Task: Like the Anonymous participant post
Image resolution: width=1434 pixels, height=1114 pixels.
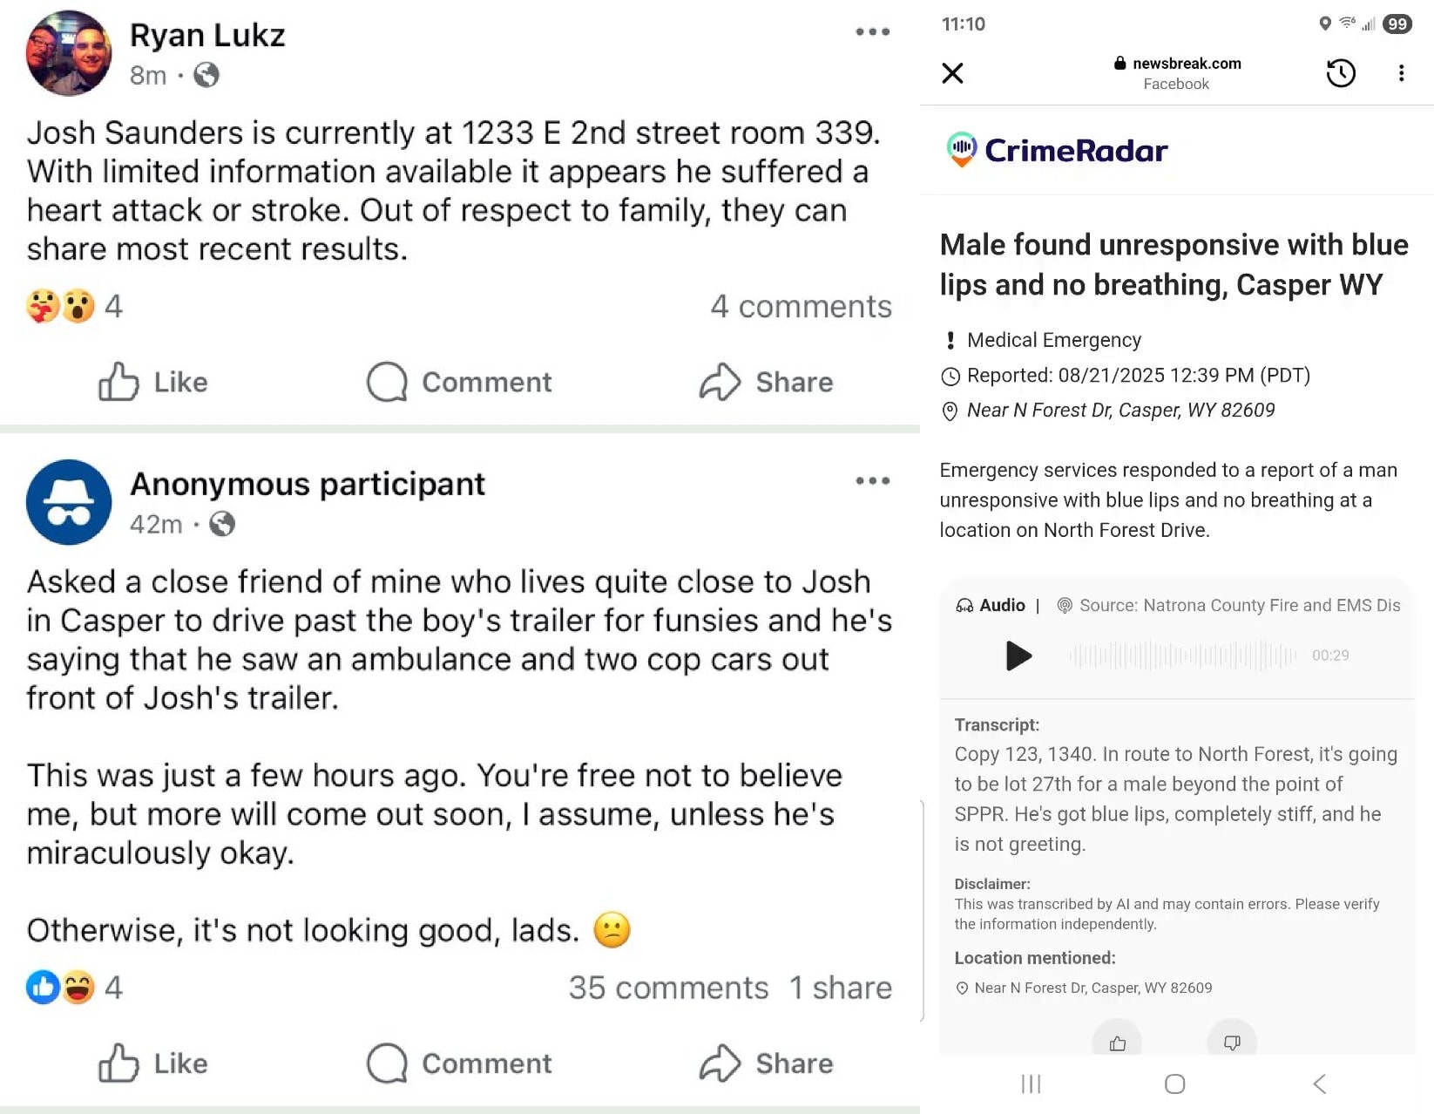Action: click(152, 1063)
